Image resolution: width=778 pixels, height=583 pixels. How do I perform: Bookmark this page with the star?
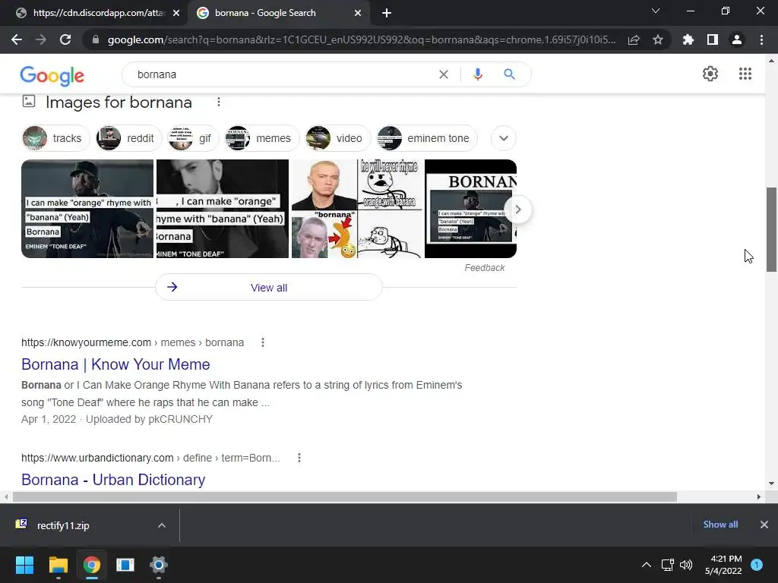pyautogui.click(x=658, y=39)
